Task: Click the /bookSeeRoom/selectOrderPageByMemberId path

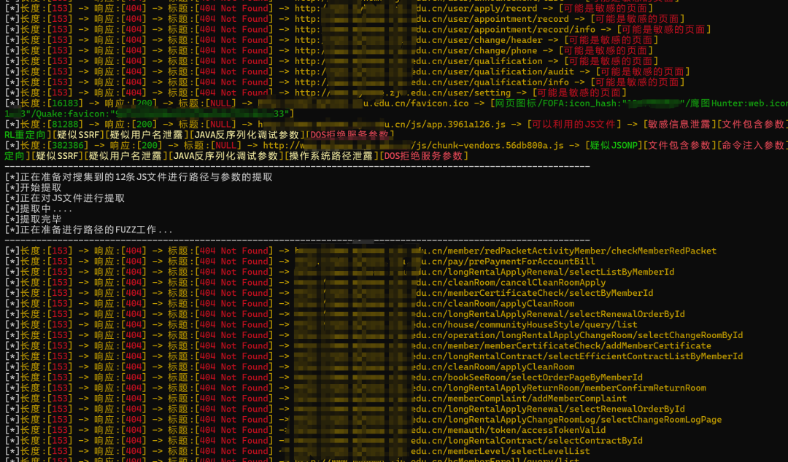Action: coord(542,377)
